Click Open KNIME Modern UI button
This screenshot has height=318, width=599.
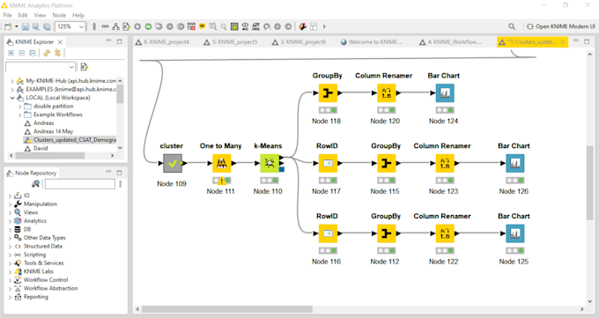tap(561, 26)
